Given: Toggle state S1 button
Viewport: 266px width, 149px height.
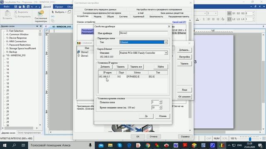Looking at the screenshot, I should 234,13.
